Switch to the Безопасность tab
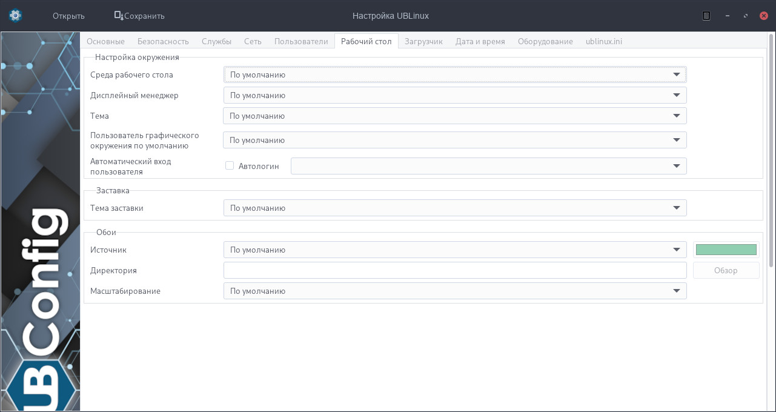This screenshot has width=776, height=412. click(x=163, y=41)
